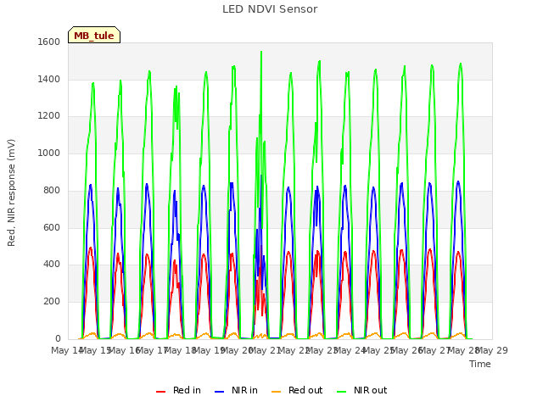
Task: Click the Time x-axis label
Action: coord(480,364)
